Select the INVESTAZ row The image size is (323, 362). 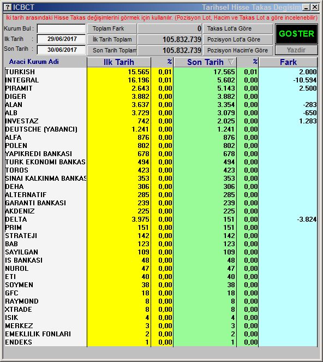(161, 121)
